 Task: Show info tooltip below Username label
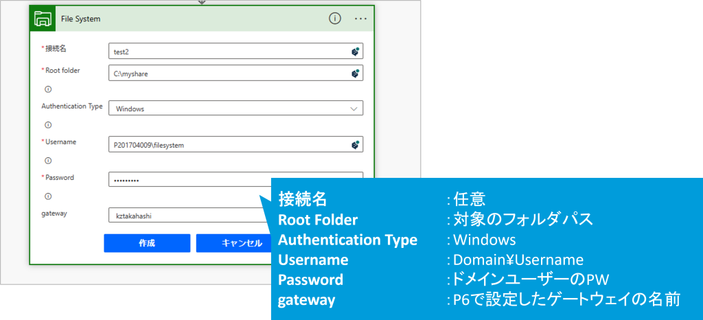48,161
